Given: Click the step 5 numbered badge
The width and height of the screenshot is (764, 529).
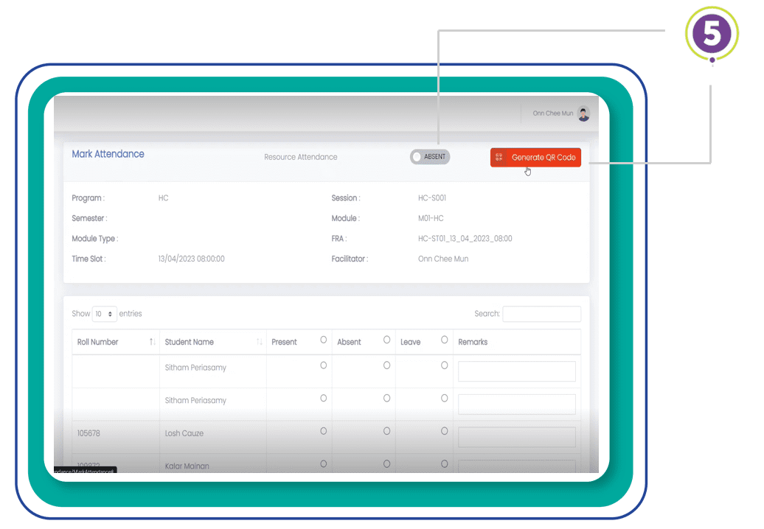Looking at the screenshot, I should tap(712, 34).
